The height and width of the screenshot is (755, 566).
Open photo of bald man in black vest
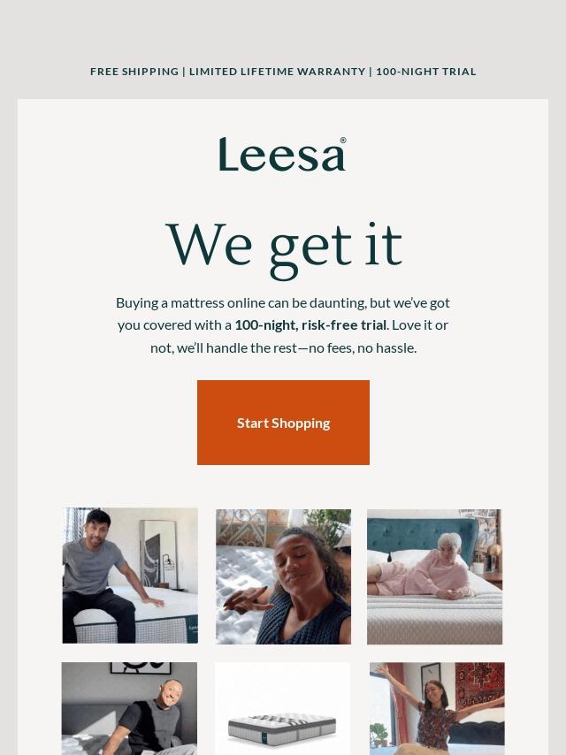click(x=129, y=708)
